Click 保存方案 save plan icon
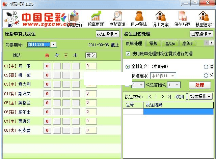Viewport: 216px width, 159px height. tap(182, 18)
